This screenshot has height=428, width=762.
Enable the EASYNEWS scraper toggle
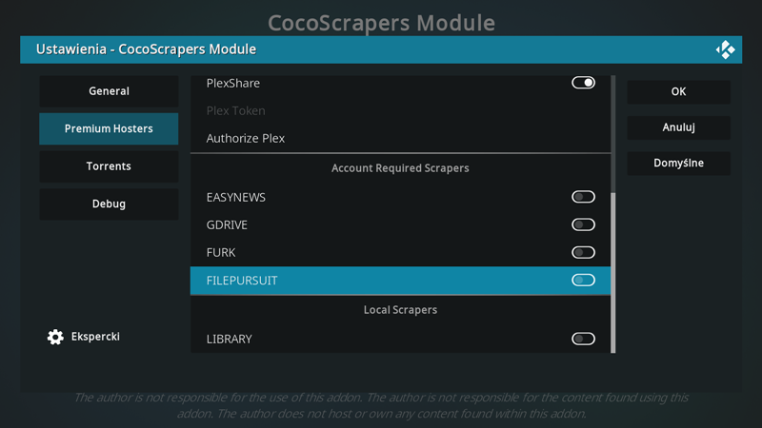pos(583,197)
